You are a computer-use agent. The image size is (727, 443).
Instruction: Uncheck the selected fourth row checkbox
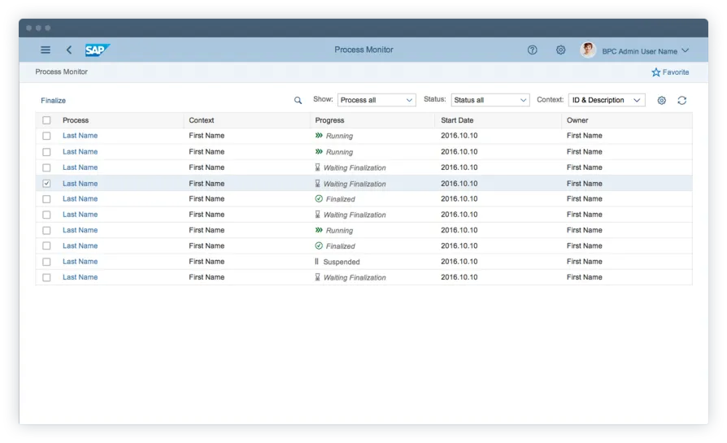point(46,184)
